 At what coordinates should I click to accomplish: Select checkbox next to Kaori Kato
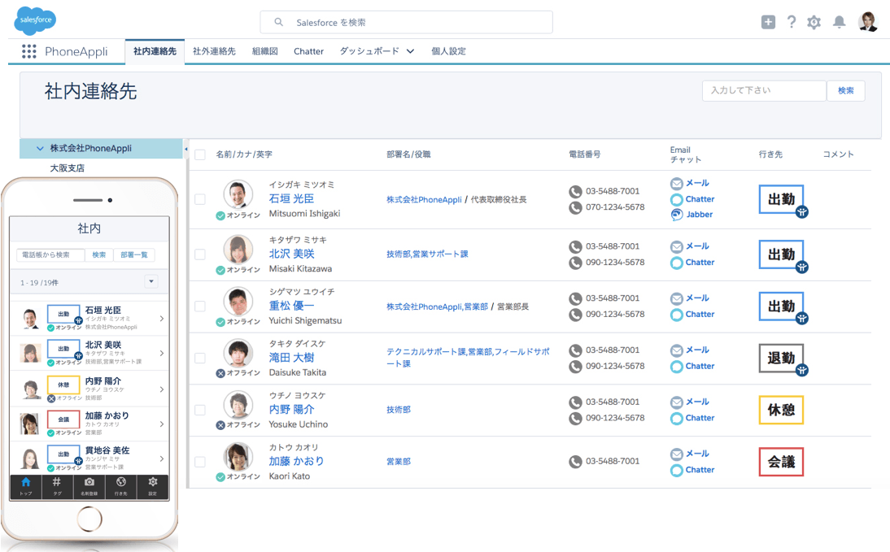click(200, 462)
